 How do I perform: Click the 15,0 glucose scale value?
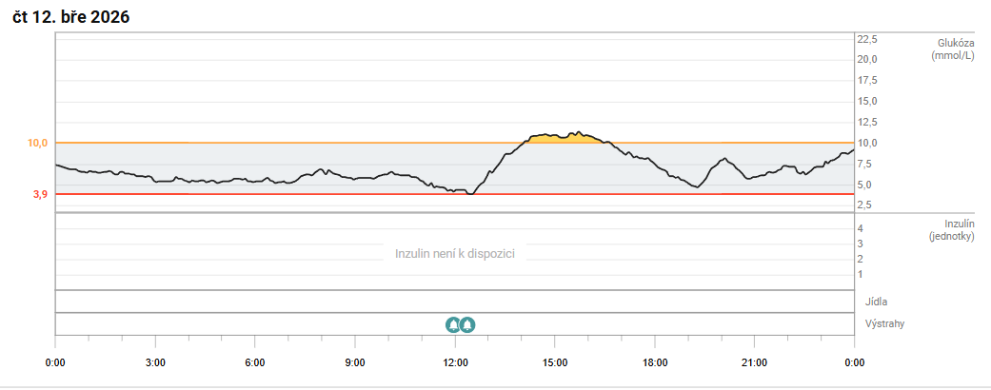point(867,102)
